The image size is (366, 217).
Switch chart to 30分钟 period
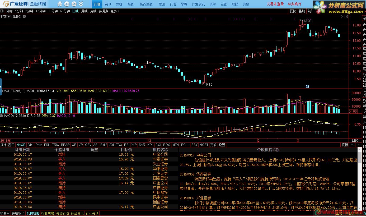(x=53, y=11)
